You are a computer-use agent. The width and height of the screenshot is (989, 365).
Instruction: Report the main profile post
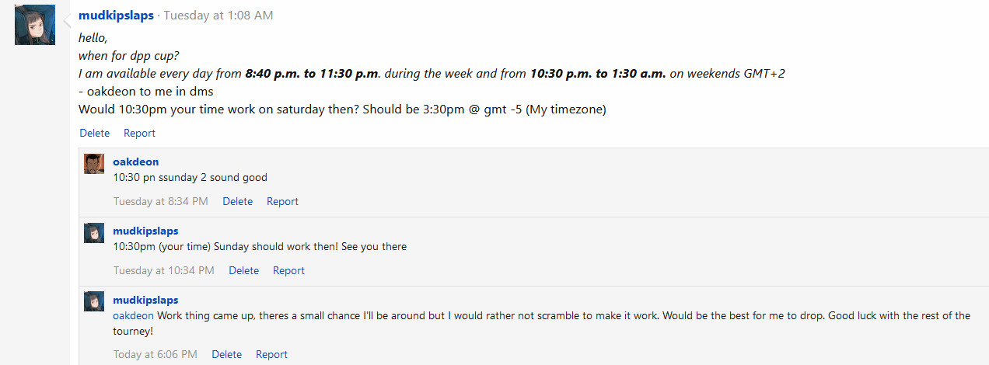click(139, 133)
